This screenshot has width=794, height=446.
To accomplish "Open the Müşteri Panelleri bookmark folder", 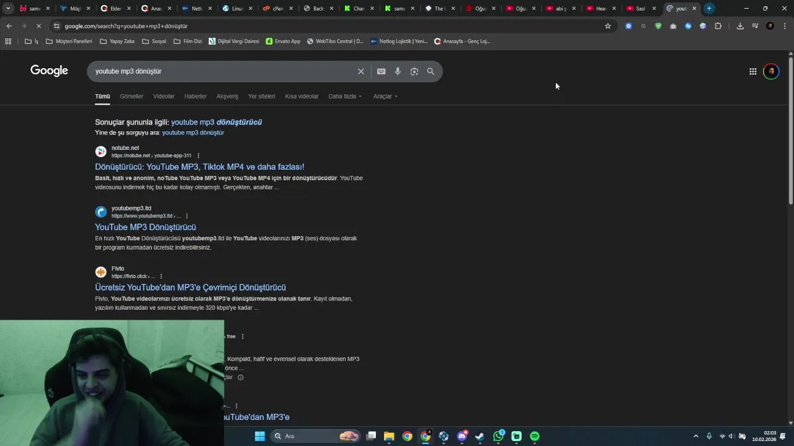I will [69, 42].
